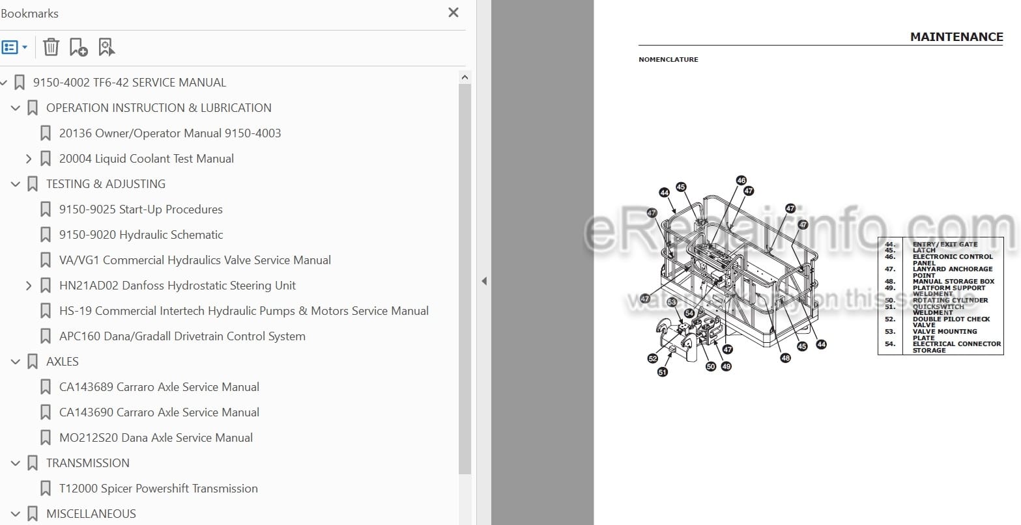The height and width of the screenshot is (525, 1021).
Task: Delete the selected bookmark with trash icon
Action: point(51,47)
